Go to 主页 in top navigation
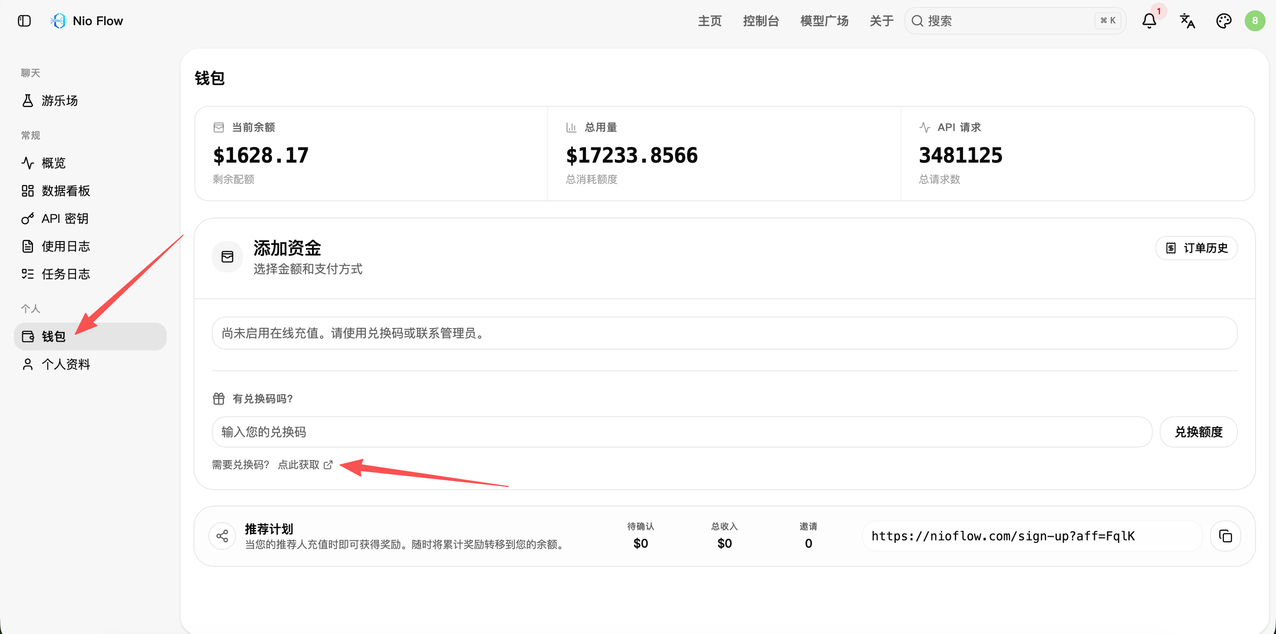This screenshot has width=1276, height=634. (x=709, y=21)
